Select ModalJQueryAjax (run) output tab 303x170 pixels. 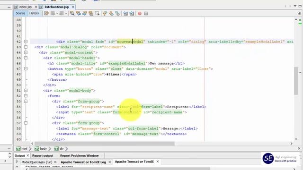coord(37,162)
